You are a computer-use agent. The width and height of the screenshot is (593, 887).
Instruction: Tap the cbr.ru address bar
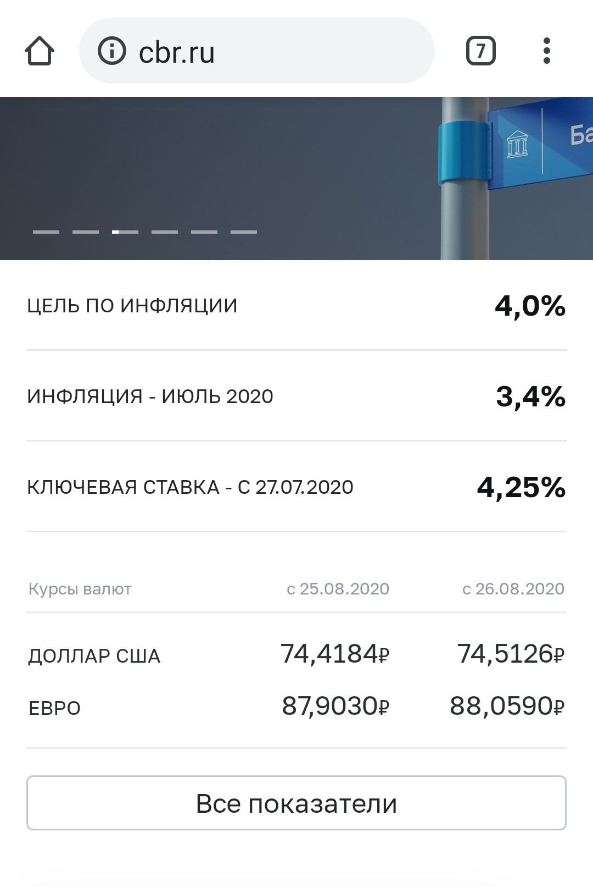pyautogui.click(x=257, y=51)
